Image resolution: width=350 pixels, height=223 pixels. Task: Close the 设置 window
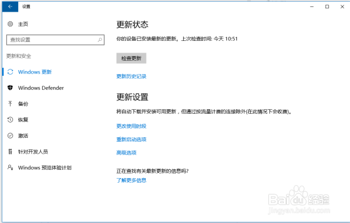point(342,6)
